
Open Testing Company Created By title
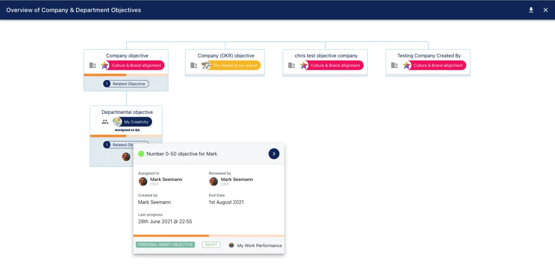(429, 56)
